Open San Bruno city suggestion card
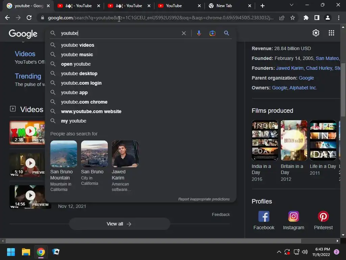Viewport: 346px width, 260px height. coord(94,163)
